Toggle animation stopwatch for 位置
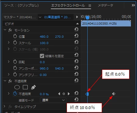The image size is (137, 113). click(x=15, y=36)
